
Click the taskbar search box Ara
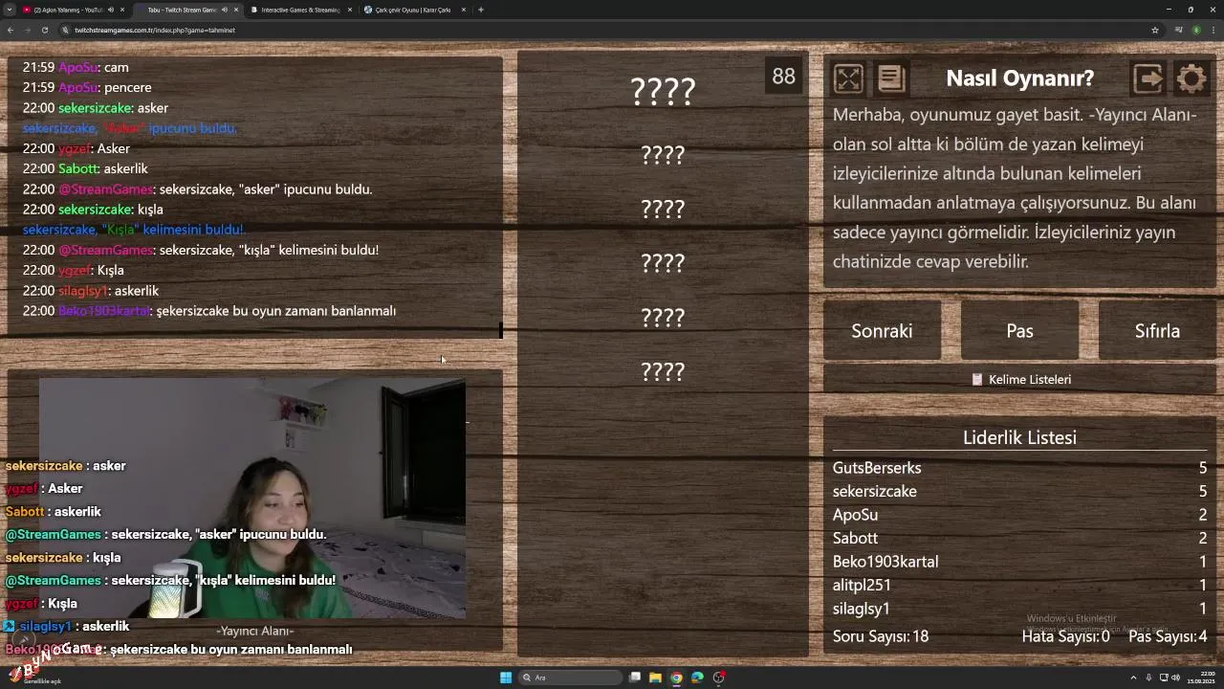570,678
